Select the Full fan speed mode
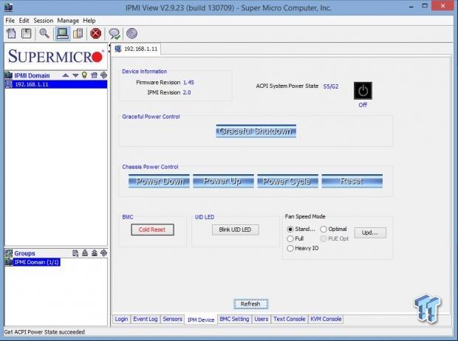Screen dimensions: 458x341 (290, 239)
